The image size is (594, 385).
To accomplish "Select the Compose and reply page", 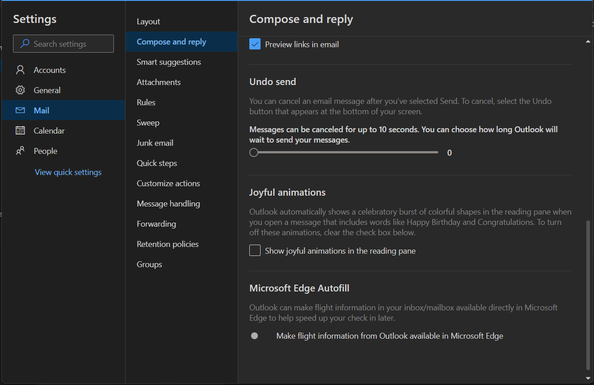I will point(181,41).
